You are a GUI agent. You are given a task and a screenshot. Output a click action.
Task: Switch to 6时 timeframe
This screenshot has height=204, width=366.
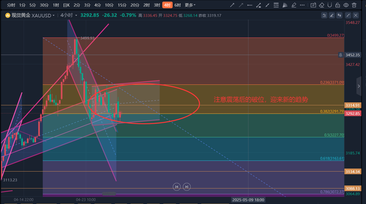(178, 5)
